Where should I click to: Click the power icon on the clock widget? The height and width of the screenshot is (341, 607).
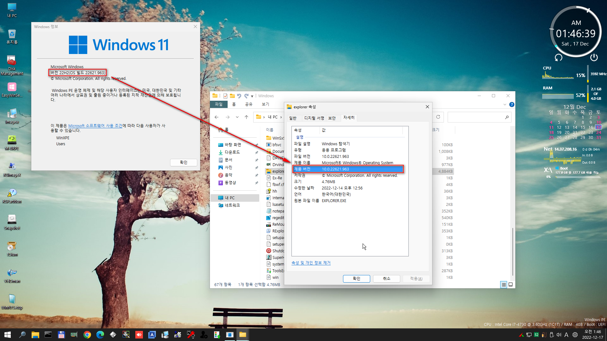pyautogui.click(x=594, y=57)
